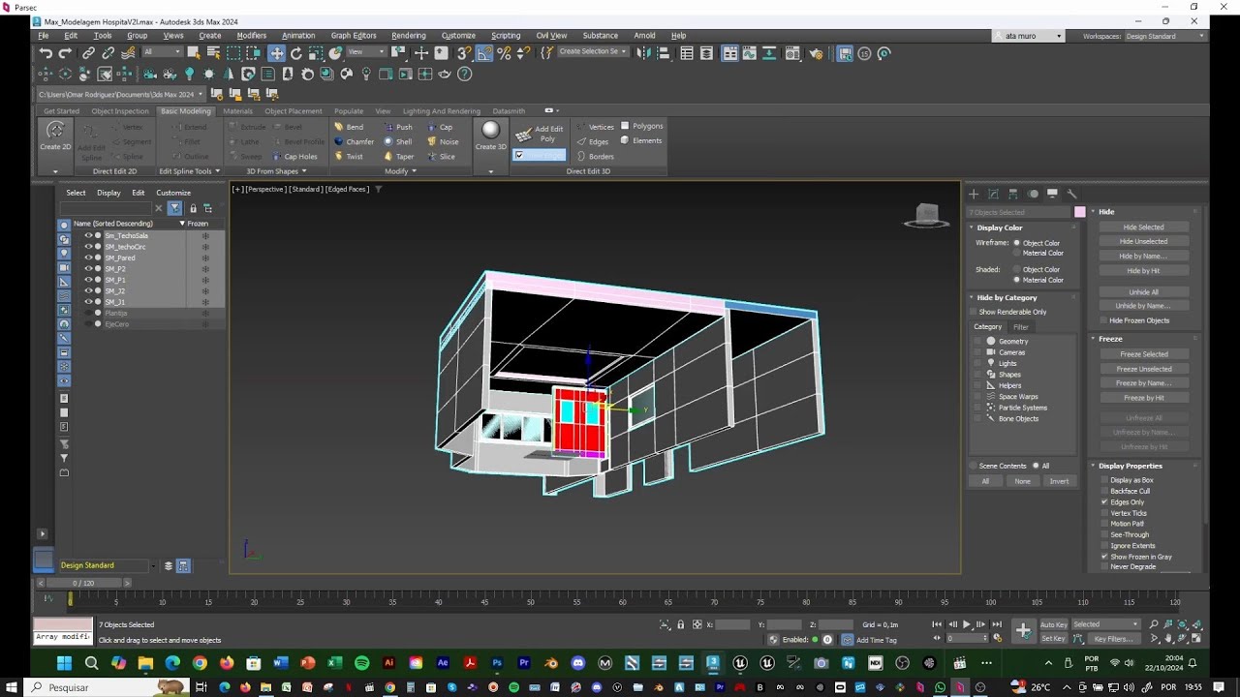Toggle Show Frozen in Gray checkbox
The width and height of the screenshot is (1240, 697).
coord(1104,557)
